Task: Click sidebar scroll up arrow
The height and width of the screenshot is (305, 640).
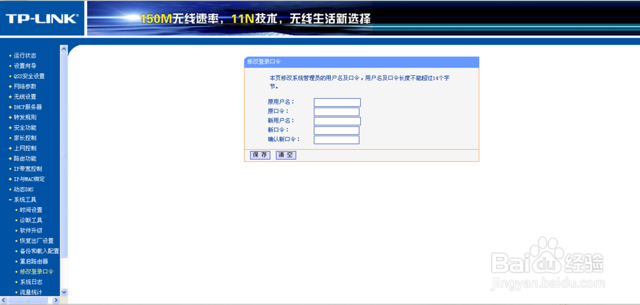Action: pyautogui.click(x=63, y=49)
